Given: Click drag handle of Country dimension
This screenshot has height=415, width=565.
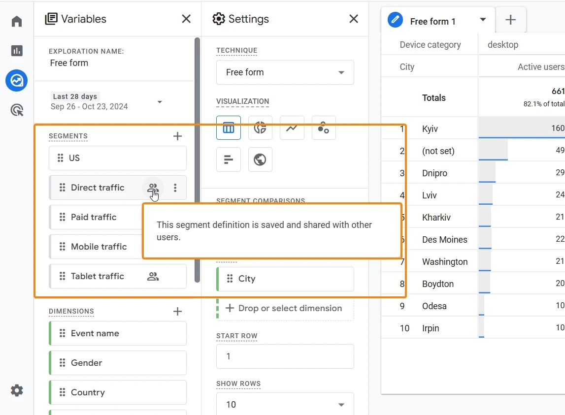Looking at the screenshot, I should pos(63,392).
